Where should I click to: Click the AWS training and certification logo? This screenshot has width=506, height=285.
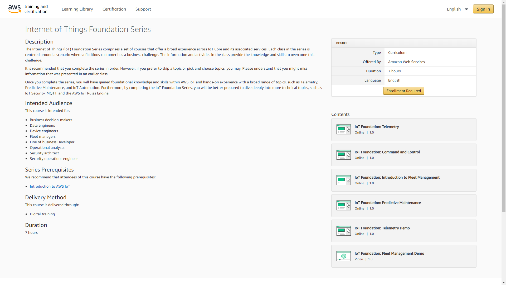[x=28, y=9]
